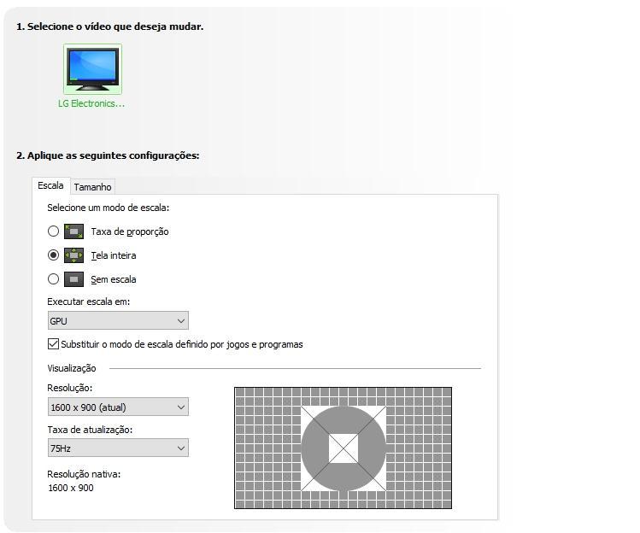Screen dimensions: 640x533
Task: Click the scaling preview test pattern
Action: [343, 448]
